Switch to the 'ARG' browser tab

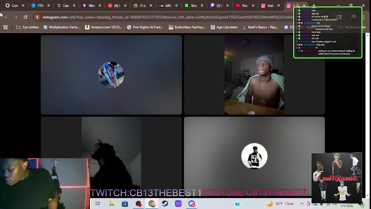[x=168, y=6]
